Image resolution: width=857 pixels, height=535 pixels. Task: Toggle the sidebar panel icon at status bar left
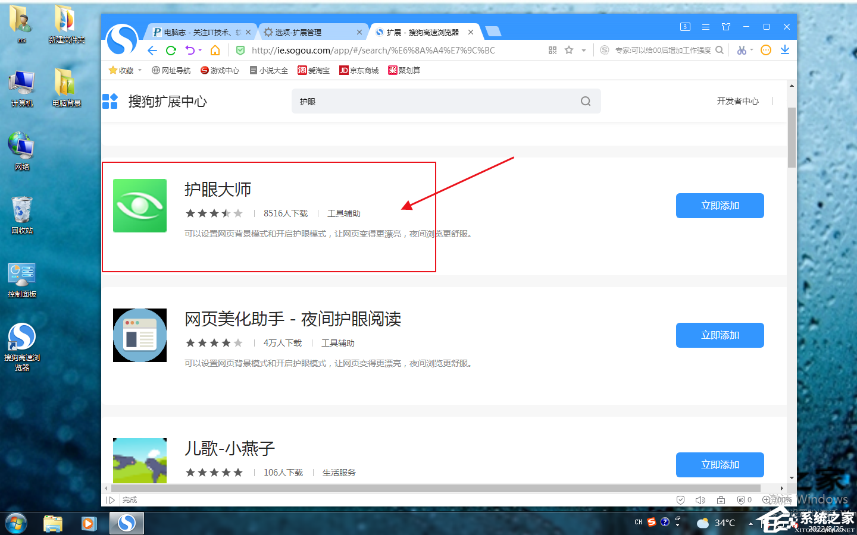point(111,500)
